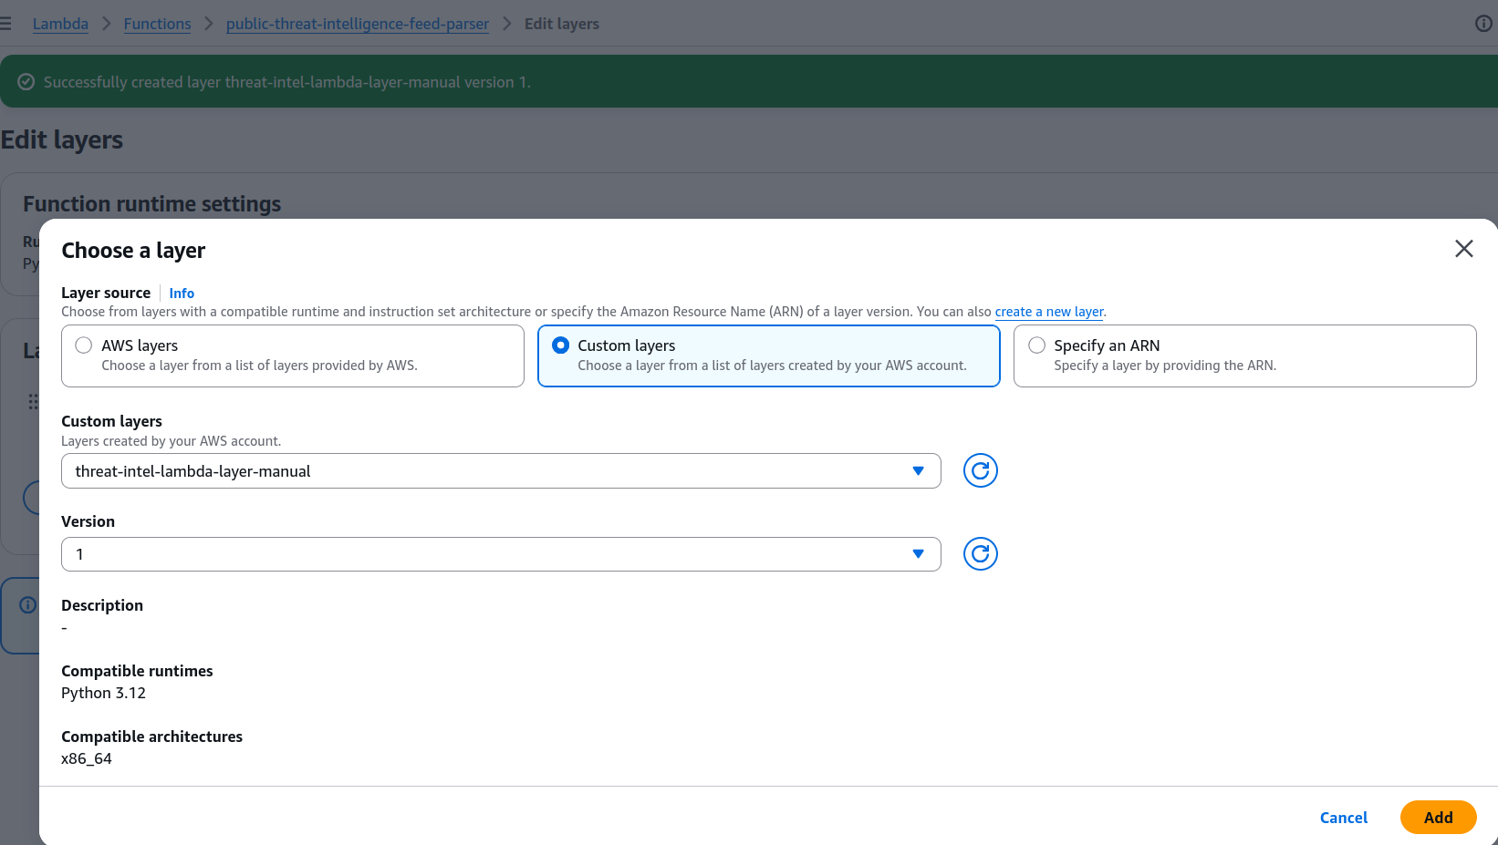The image size is (1498, 845).
Task: Refresh the custom layers list
Action: 980,470
